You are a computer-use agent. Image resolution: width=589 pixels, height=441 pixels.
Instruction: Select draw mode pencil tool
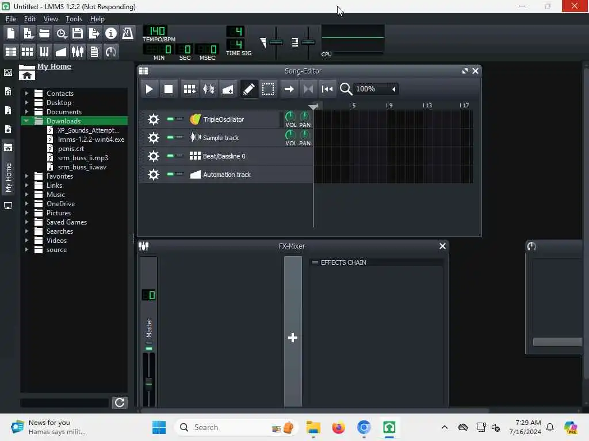coord(248,89)
